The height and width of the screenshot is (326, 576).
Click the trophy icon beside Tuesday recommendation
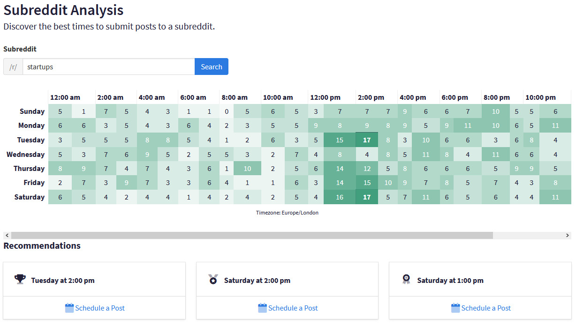[x=20, y=280]
